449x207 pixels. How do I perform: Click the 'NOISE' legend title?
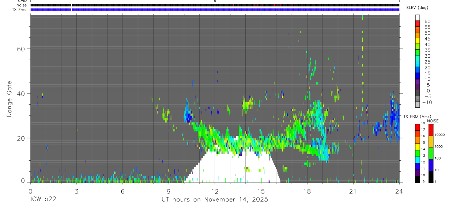(x=433, y=121)
